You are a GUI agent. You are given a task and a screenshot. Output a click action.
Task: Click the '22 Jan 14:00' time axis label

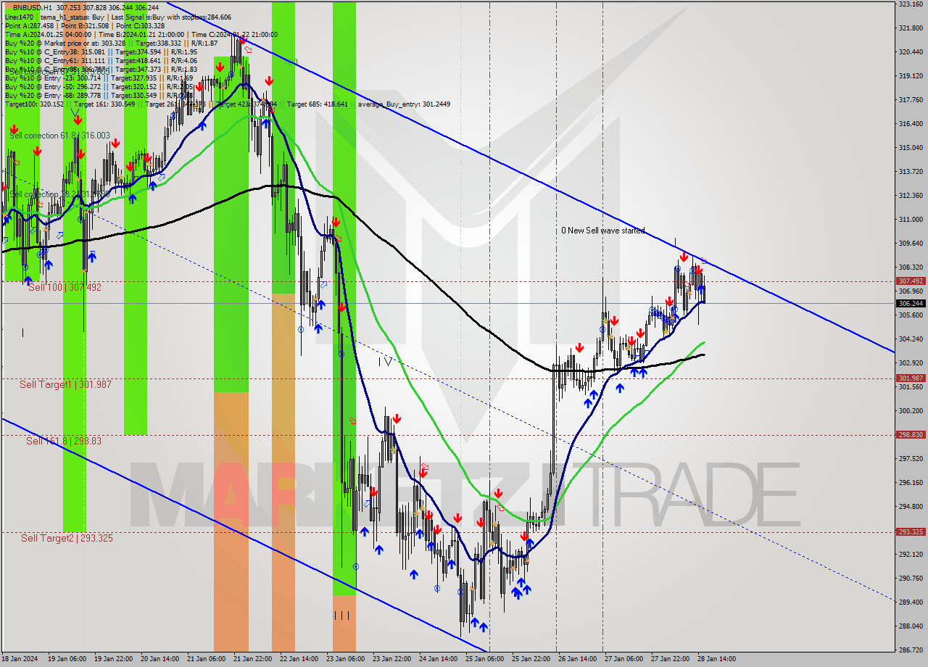[x=299, y=659]
